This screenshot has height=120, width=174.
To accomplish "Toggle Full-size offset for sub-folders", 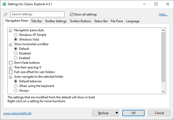I will pos(11,72).
